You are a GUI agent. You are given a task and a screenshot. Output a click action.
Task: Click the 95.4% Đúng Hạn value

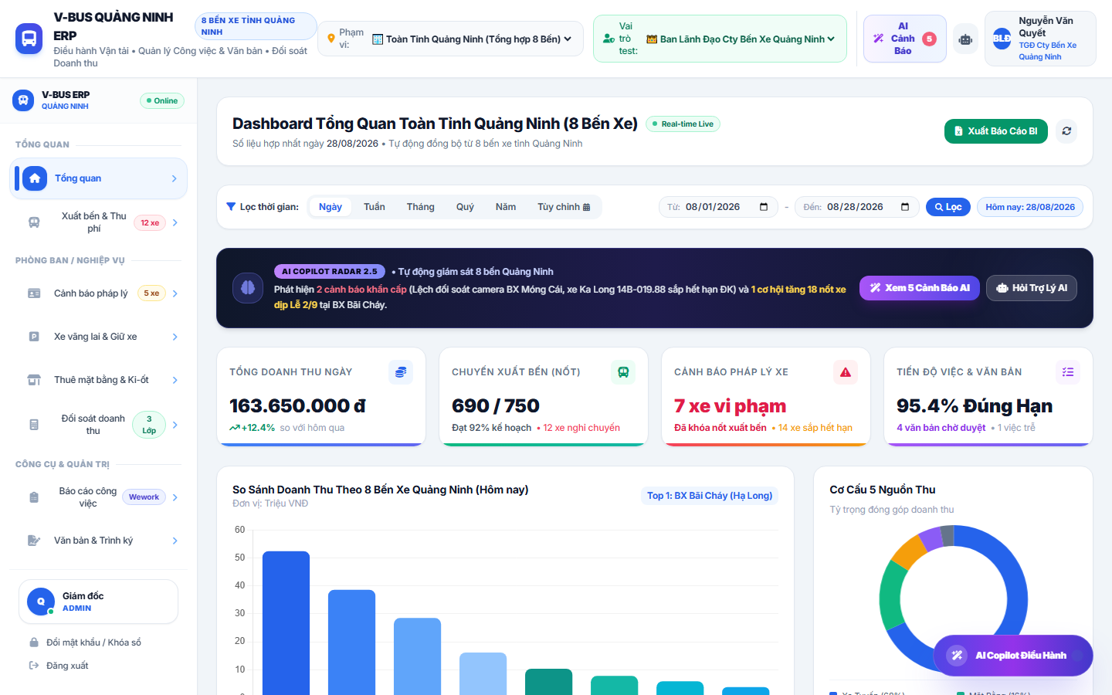pyautogui.click(x=975, y=406)
